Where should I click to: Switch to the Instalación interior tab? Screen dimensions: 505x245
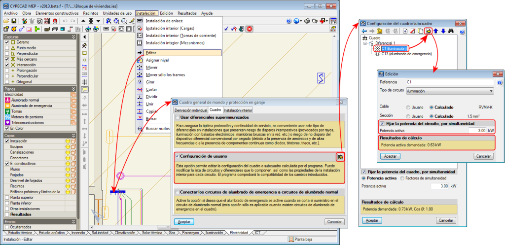point(238,110)
